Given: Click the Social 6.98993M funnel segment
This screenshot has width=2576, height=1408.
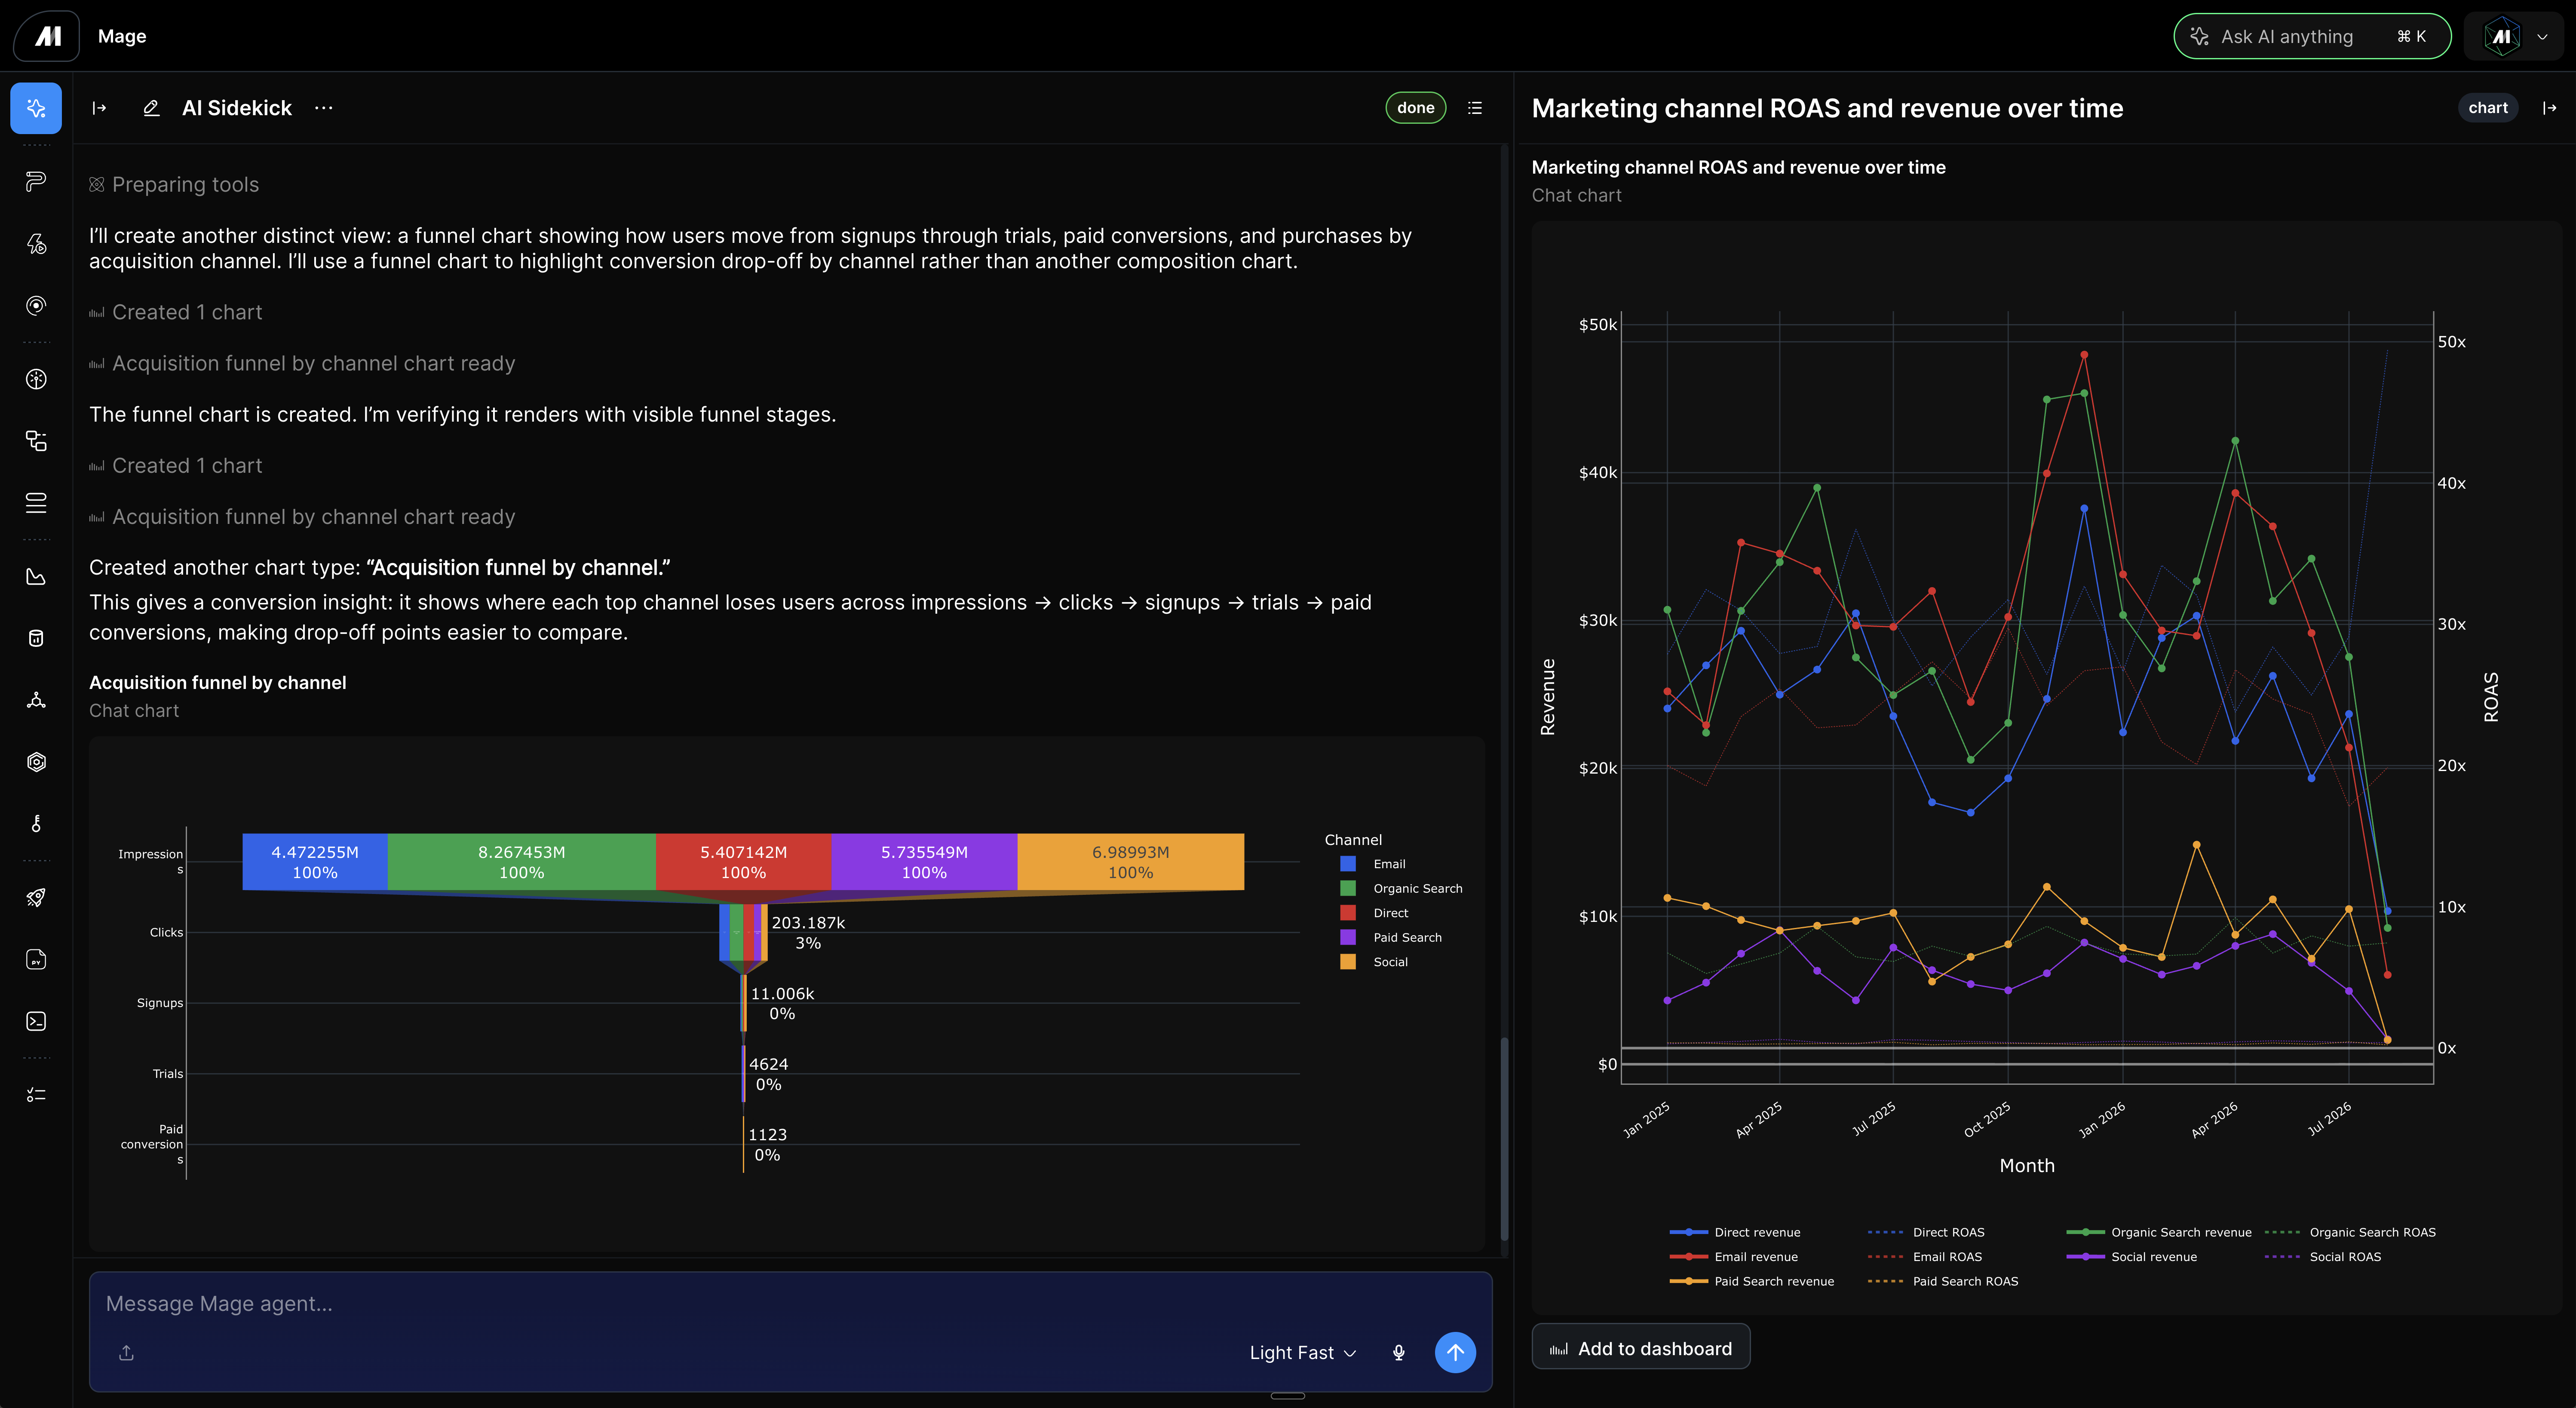Looking at the screenshot, I should pos(1131,862).
